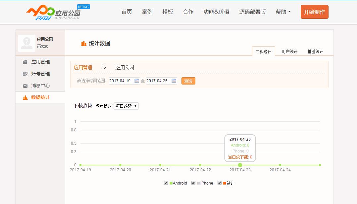
Task: Click the AppPark logo in header
Action: pyautogui.click(x=53, y=13)
